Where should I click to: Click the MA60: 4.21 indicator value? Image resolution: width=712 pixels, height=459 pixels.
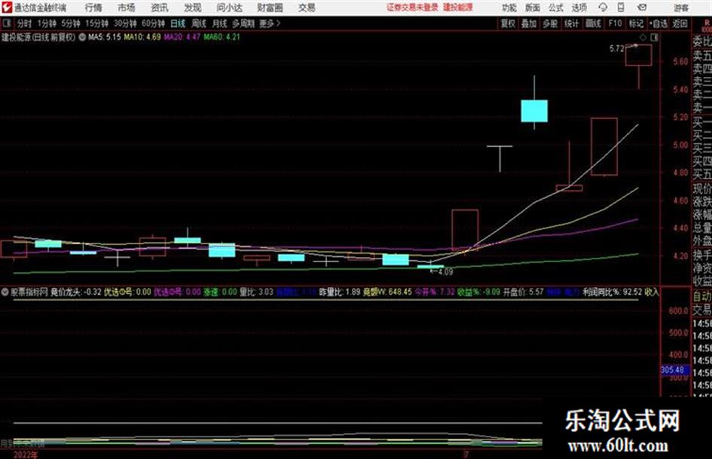pyautogui.click(x=222, y=37)
